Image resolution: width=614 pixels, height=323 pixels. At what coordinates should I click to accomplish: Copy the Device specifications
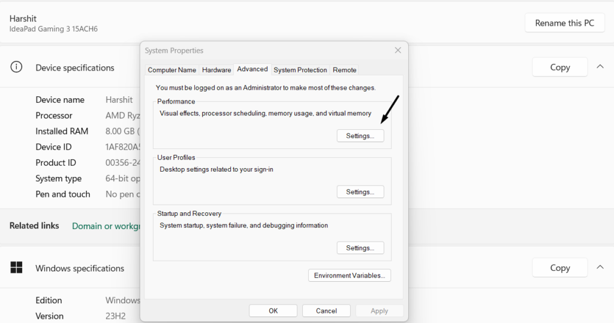tap(559, 68)
